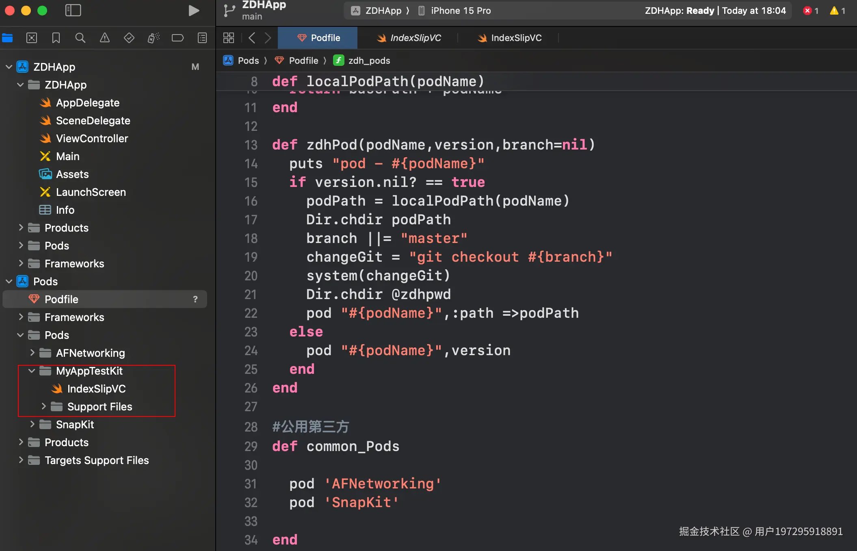Open the Project navigator folder icon

[x=7, y=38]
